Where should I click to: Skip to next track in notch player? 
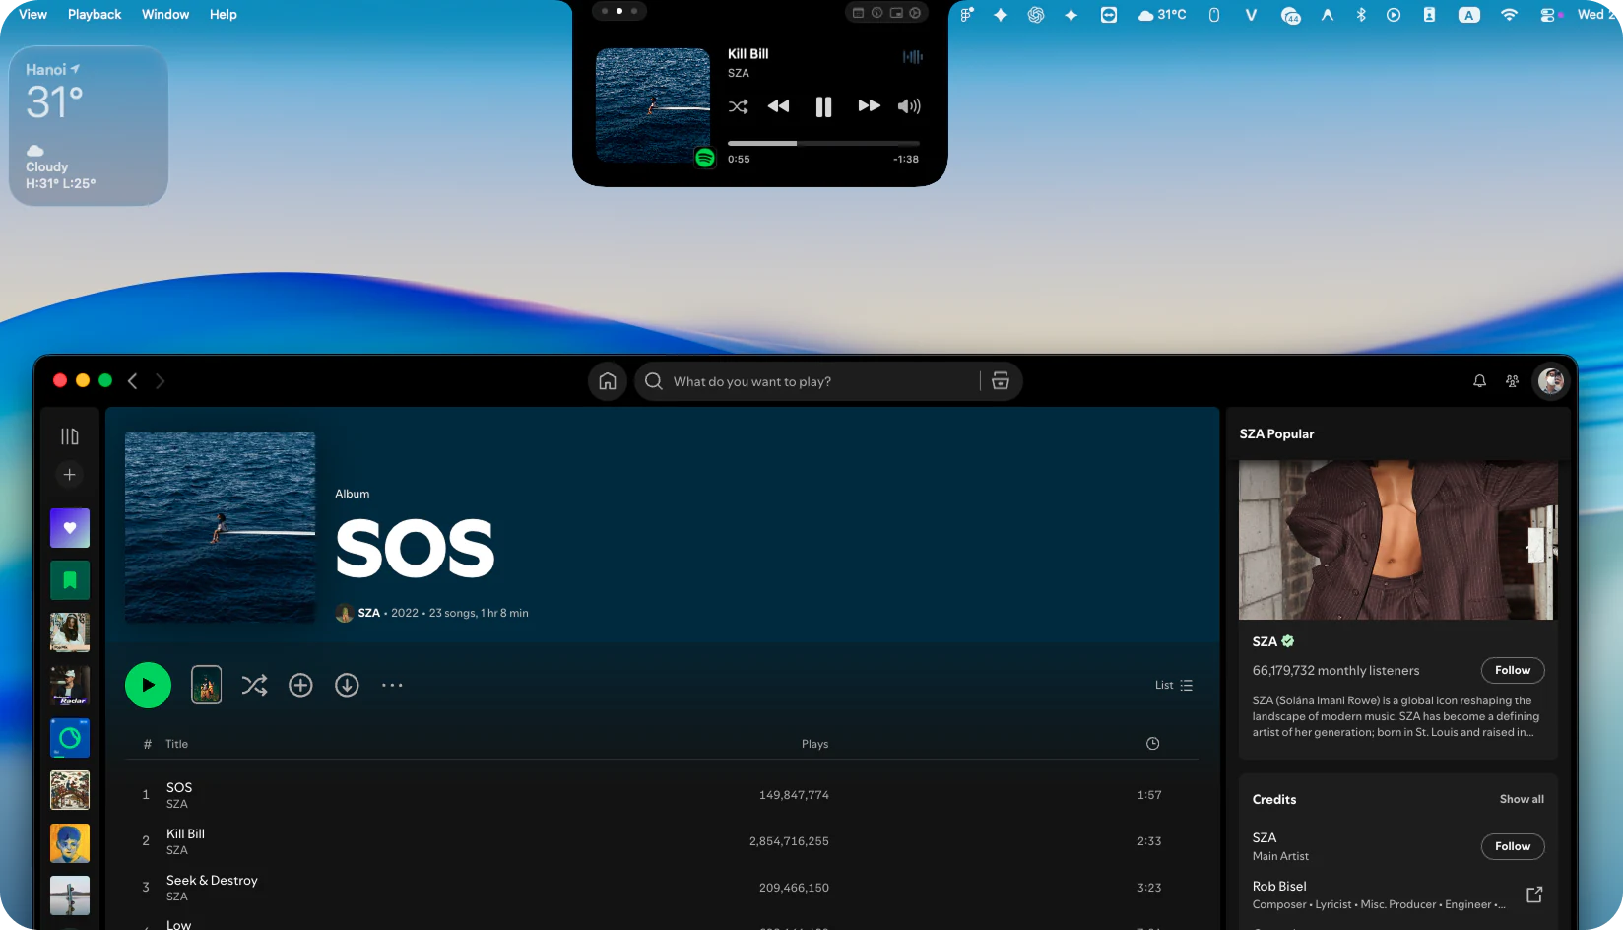point(869,106)
